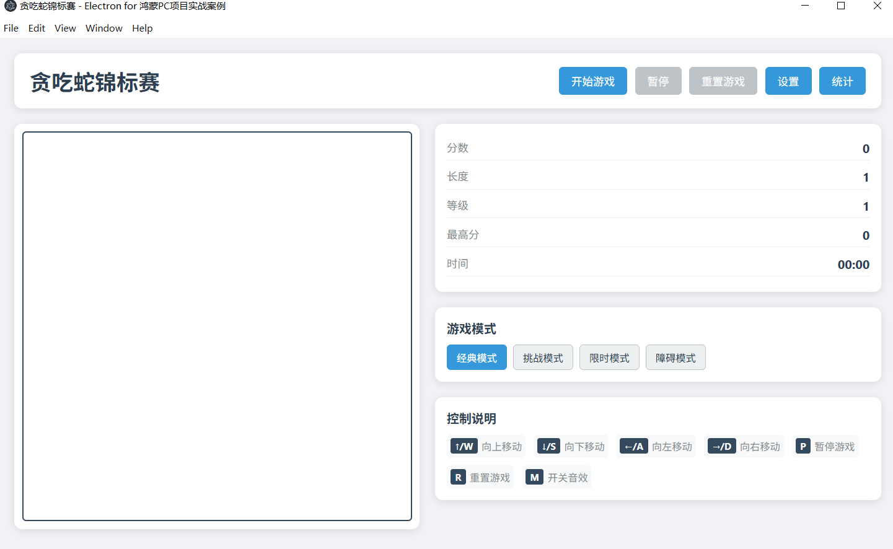Click the 游戏模式 section heading
The image size is (893, 549).
pos(472,329)
